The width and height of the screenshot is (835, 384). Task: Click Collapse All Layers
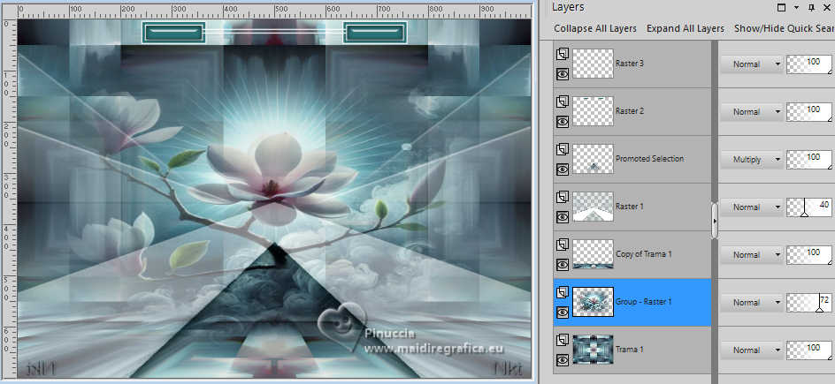coord(594,28)
